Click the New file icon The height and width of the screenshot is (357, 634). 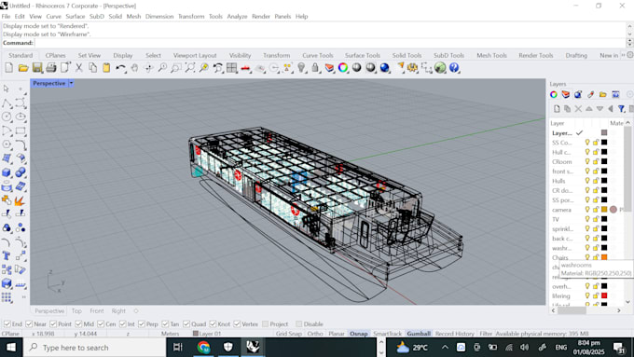9,68
